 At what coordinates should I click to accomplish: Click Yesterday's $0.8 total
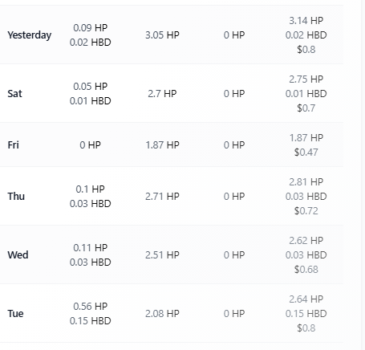point(306,50)
